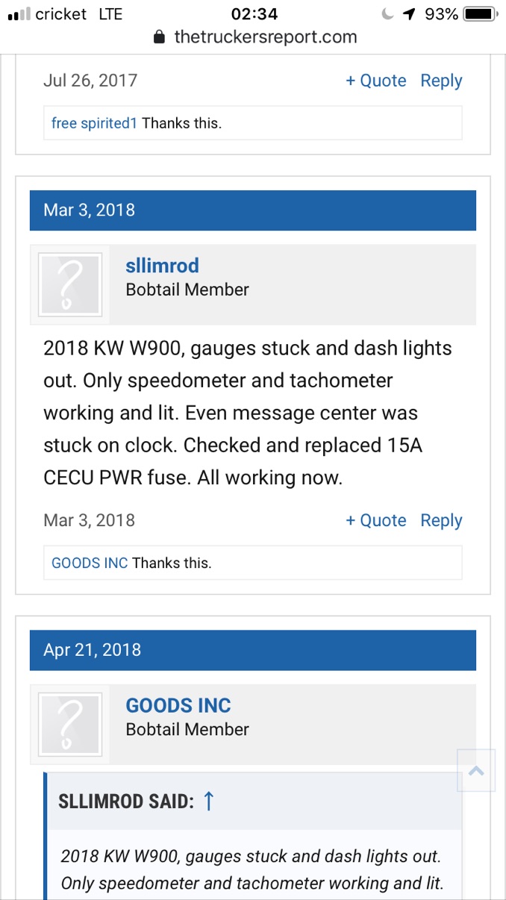
Task: Open sllimrod's user profile link
Action: (x=162, y=266)
